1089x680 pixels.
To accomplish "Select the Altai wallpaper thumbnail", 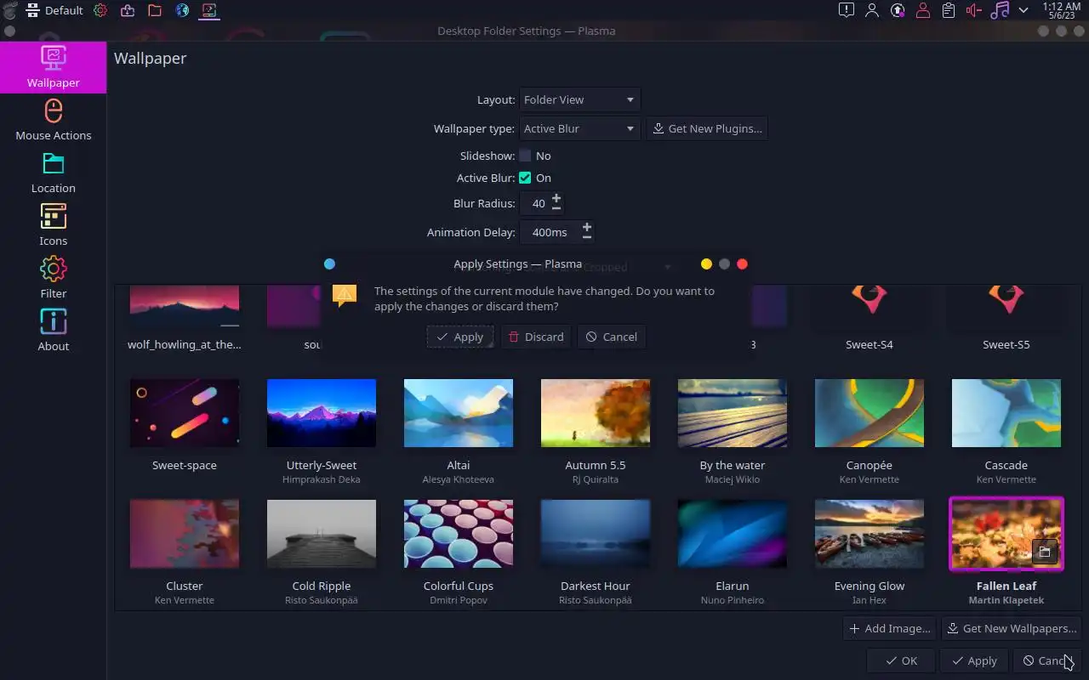I will coord(459,413).
